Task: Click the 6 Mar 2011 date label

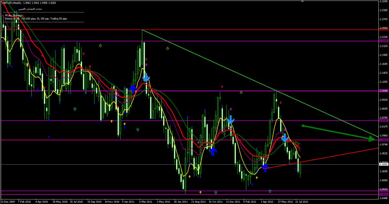Action: click(x=146, y=201)
